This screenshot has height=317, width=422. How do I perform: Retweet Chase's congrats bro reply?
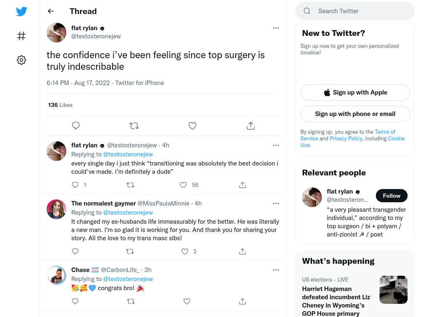131,301
